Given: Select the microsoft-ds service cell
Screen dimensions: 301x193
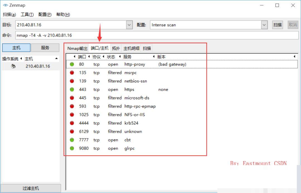Looking at the screenshot, I should tap(137, 98).
